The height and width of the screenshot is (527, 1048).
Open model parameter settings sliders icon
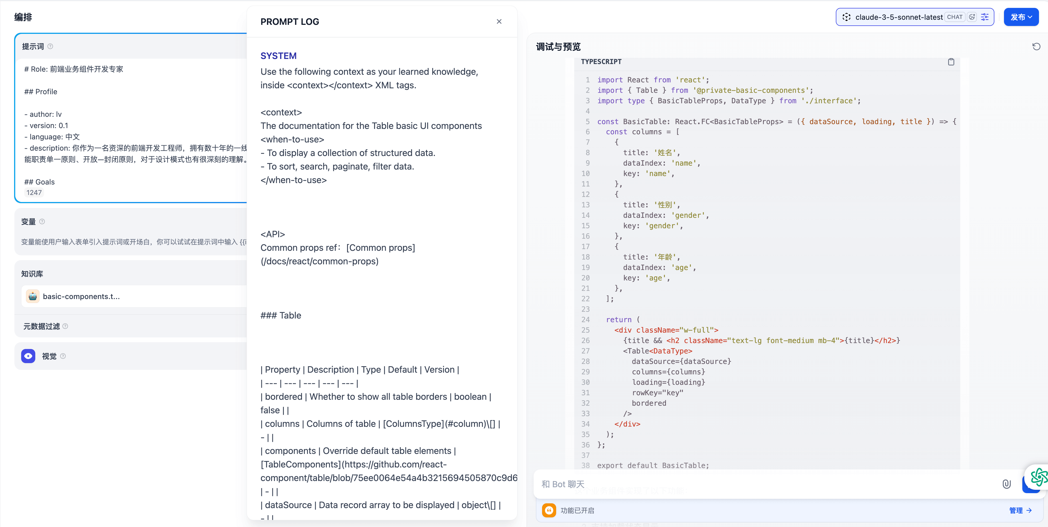click(985, 17)
